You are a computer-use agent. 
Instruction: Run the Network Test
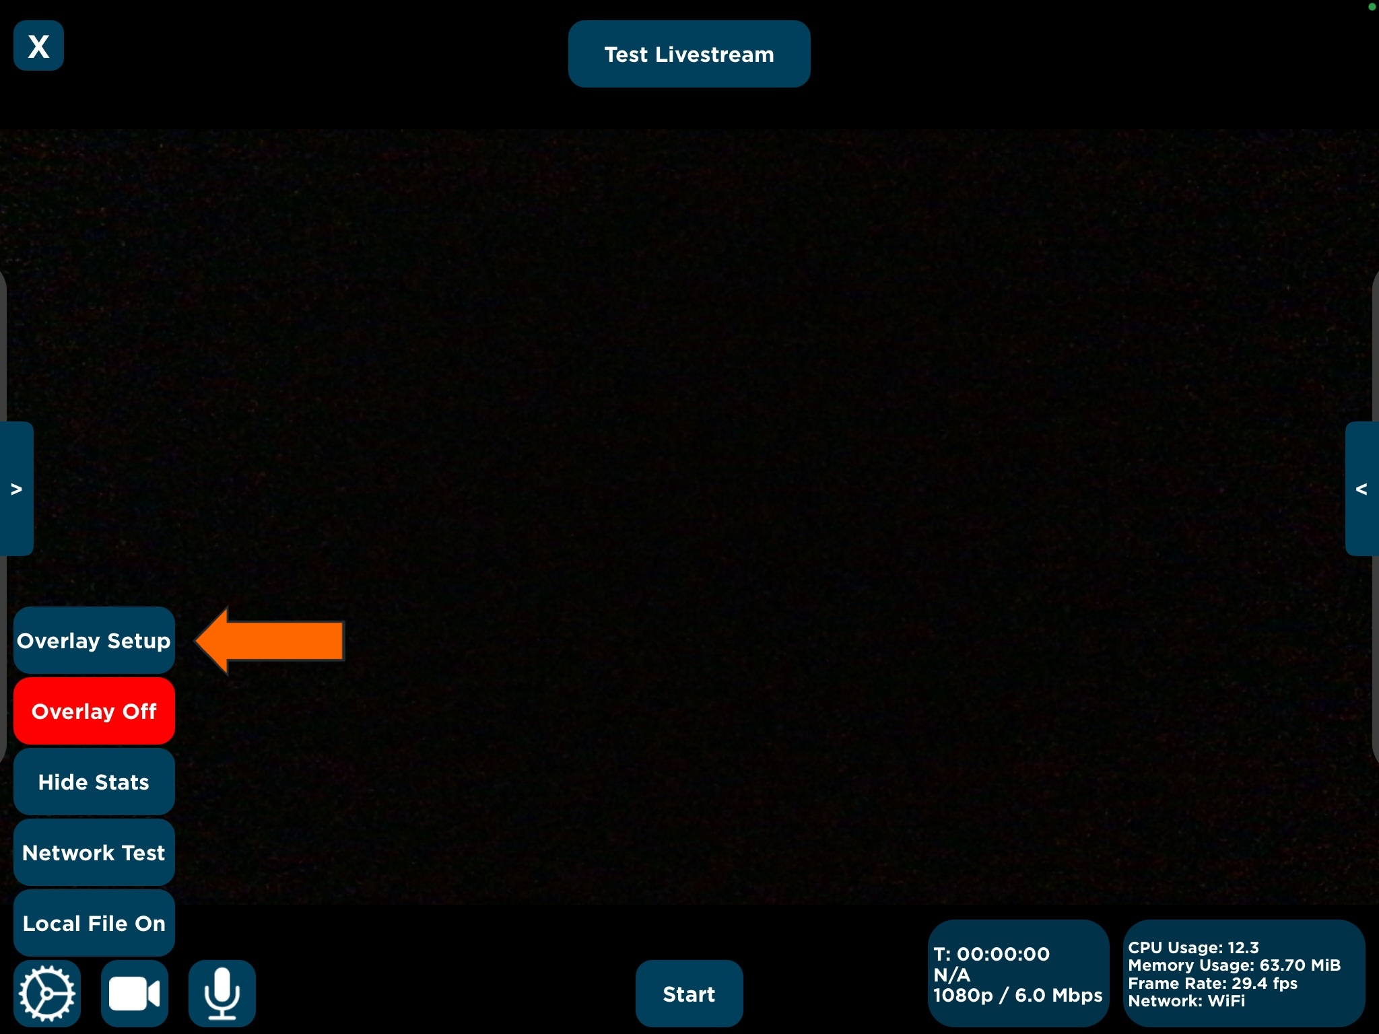94,852
